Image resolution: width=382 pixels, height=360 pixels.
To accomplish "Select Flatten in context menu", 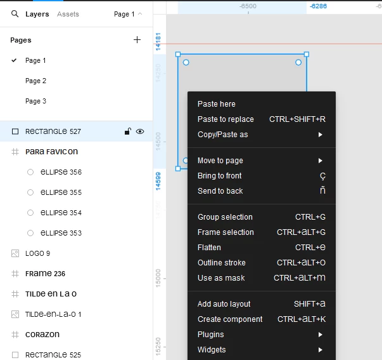I will point(262,248).
